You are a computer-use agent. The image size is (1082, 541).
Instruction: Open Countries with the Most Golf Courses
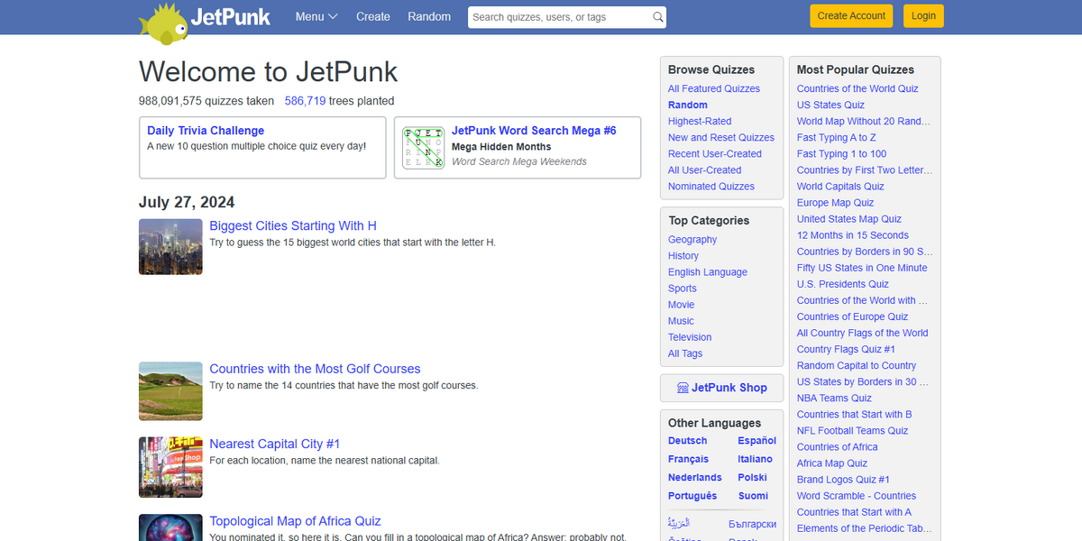[315, 369]
